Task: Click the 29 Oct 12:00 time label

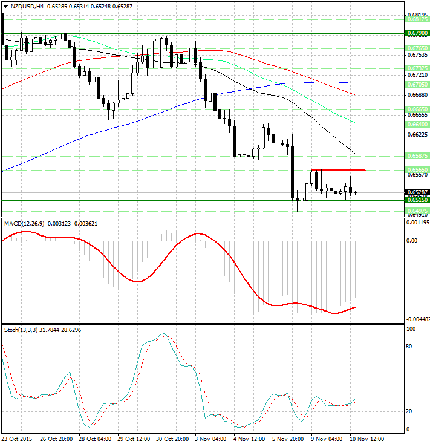Action: coord(134,439)
